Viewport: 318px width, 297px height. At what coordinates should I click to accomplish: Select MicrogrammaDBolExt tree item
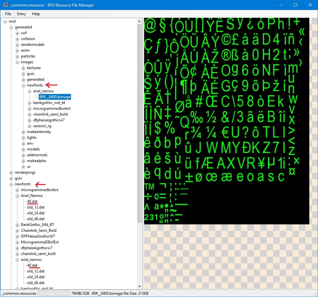[40, 242]
